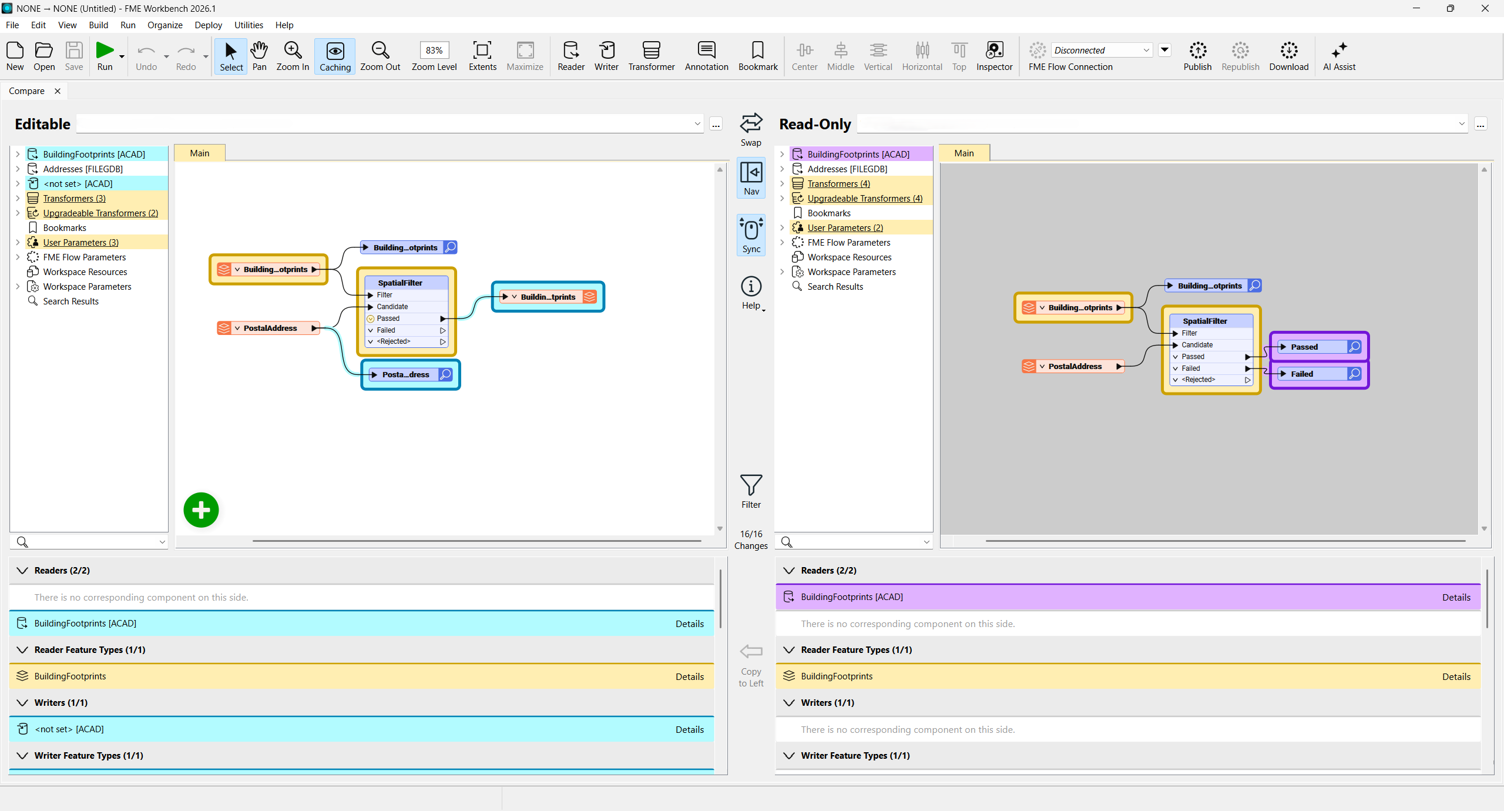Open the FME Flow connection dropdown

pyautogui.click(x=1146, y=50)
